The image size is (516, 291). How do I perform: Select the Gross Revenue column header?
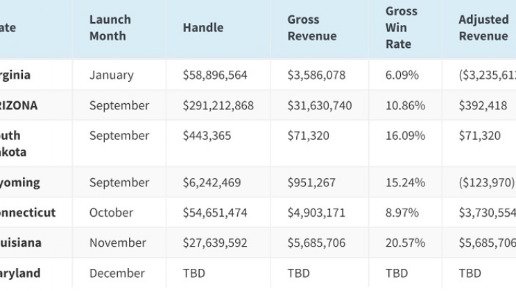312,28
